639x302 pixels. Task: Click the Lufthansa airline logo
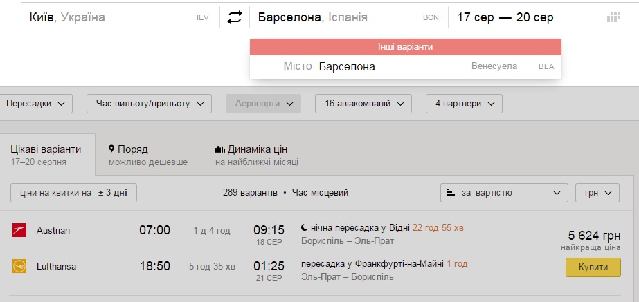(19, 266)
